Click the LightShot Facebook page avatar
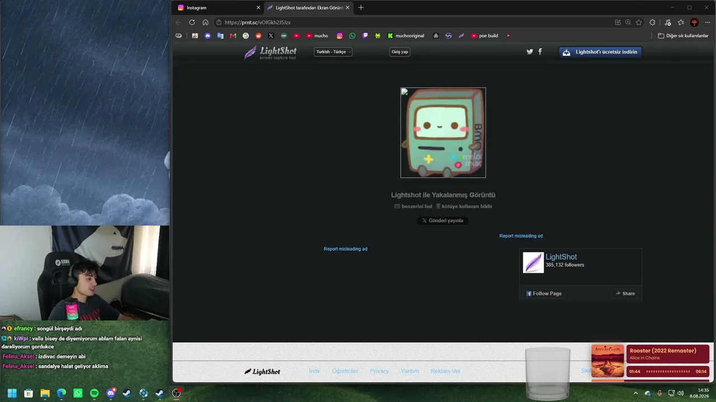 tap(533, 263)
